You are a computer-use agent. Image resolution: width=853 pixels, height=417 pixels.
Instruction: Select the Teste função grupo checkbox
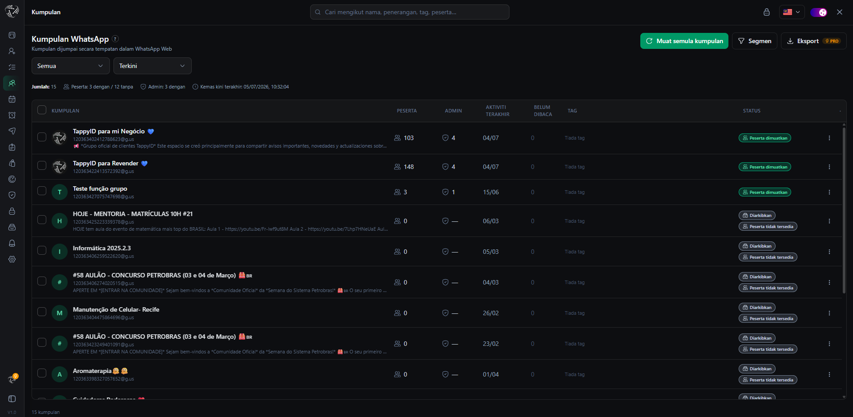(x=42, y=191)
